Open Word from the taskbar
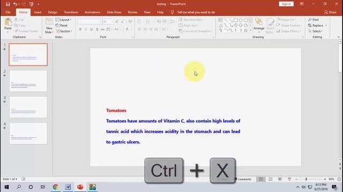The width and height of the screenshot is (343, 192). pos(68,187)
